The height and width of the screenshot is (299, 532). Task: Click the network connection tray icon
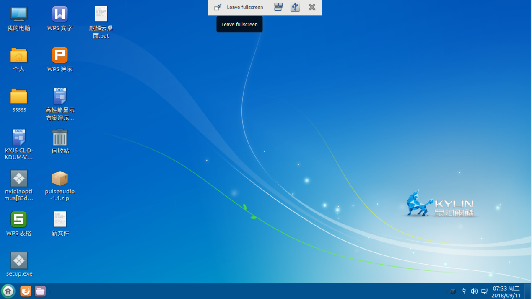pos(485,291)
